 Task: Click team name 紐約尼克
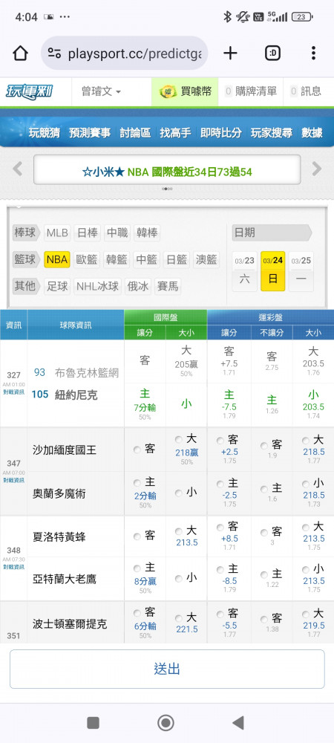[x=78, y=395]
